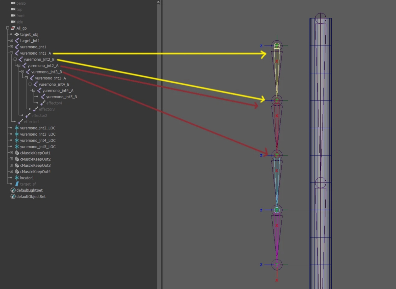This screenshot has width=396, height=289.
Task: Click the persp camera icon
Action: click(13, 3)
